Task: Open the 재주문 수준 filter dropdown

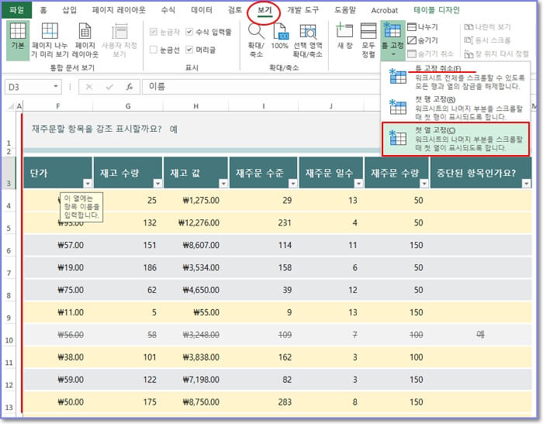Action: (293, 184)
